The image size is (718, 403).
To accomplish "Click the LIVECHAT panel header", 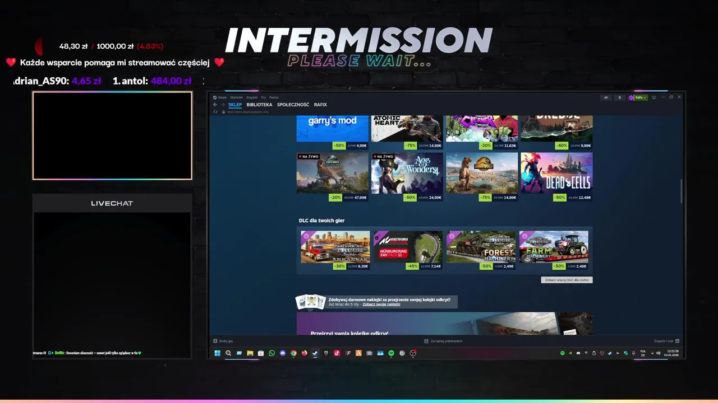I will pos(112,203).
